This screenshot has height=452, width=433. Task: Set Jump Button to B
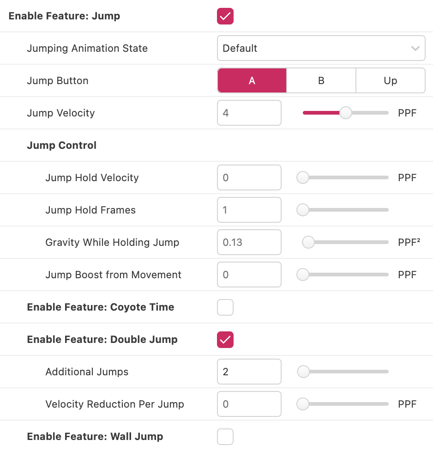321,81
